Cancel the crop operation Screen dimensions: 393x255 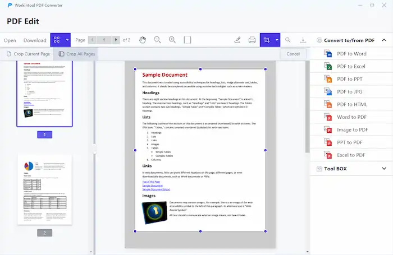coord(293,54)
